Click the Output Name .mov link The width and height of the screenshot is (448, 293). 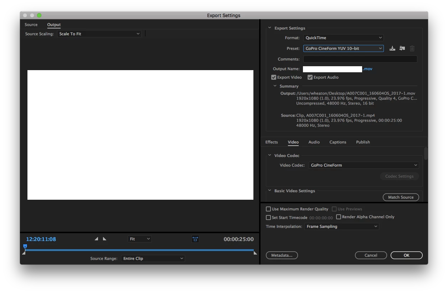tap(367, 69)
